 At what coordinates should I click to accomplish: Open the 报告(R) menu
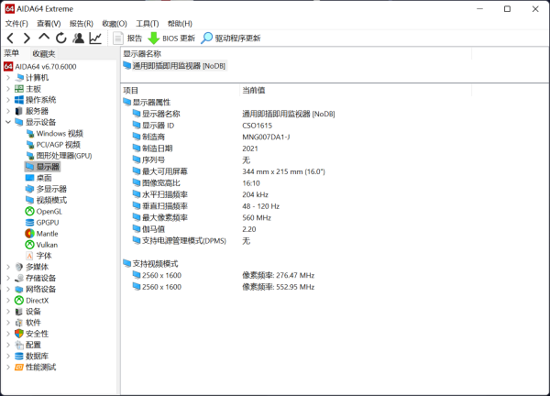(82, 24)
